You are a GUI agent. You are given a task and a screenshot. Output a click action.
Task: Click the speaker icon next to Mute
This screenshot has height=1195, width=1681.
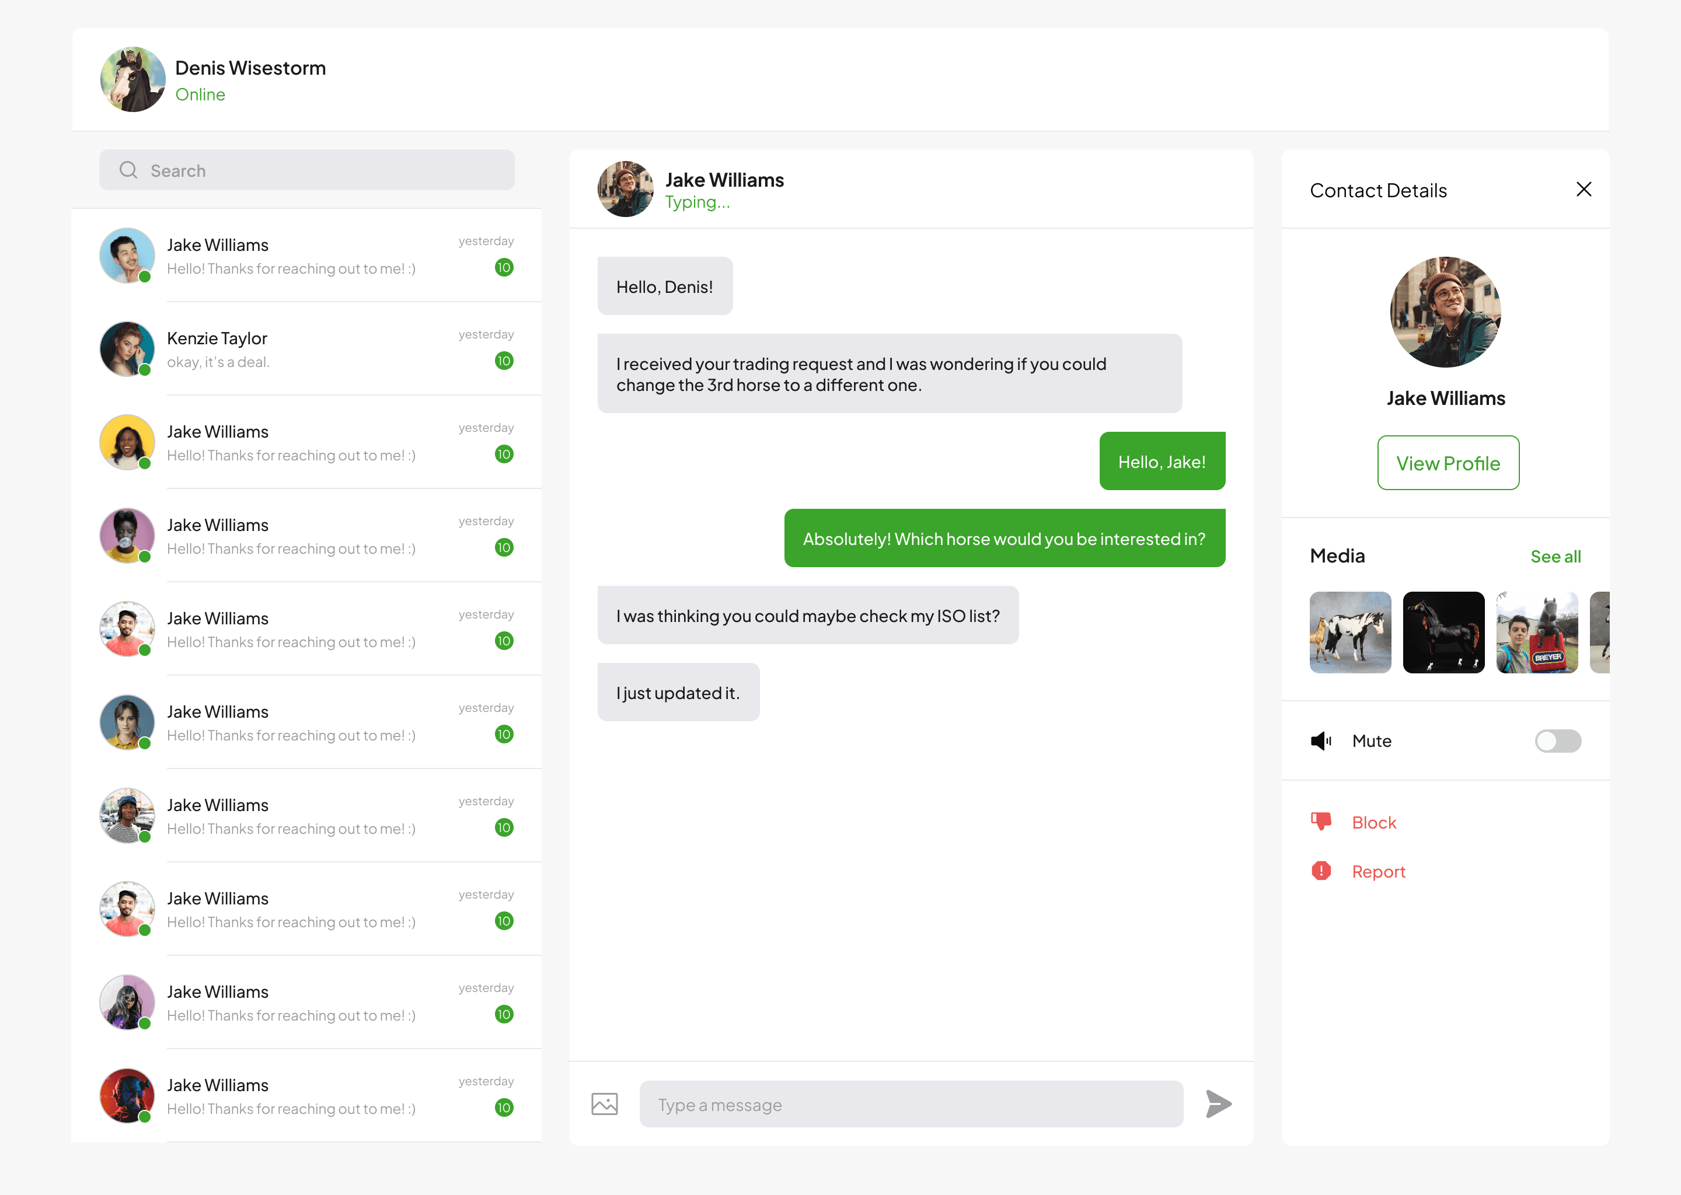(x=1321, y=741)
